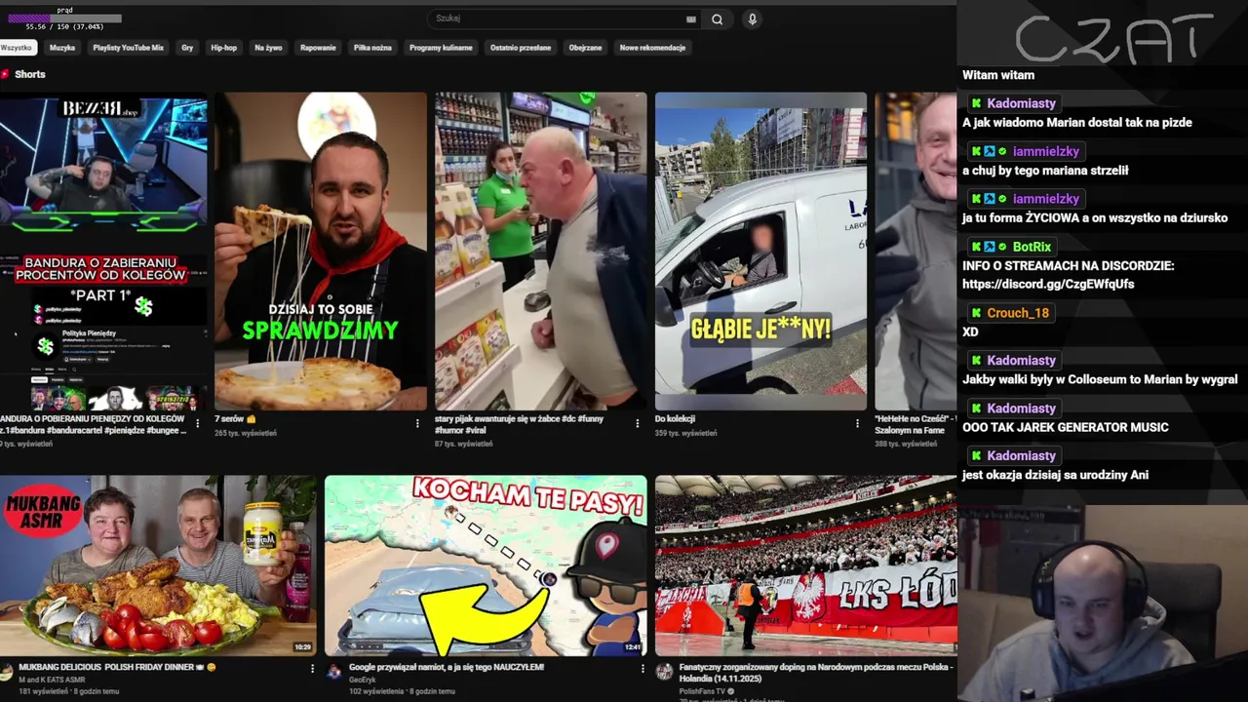Open the on-screen keyboard icon in search box
1248x702 pixels.
tap(690, 19)
